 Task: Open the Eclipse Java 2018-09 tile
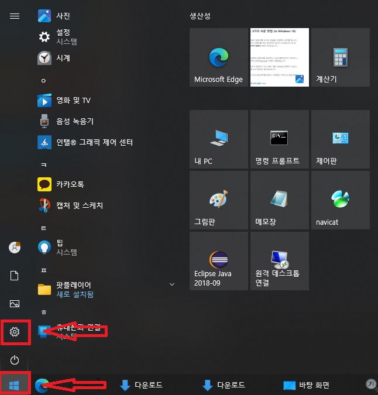point(218,261)
